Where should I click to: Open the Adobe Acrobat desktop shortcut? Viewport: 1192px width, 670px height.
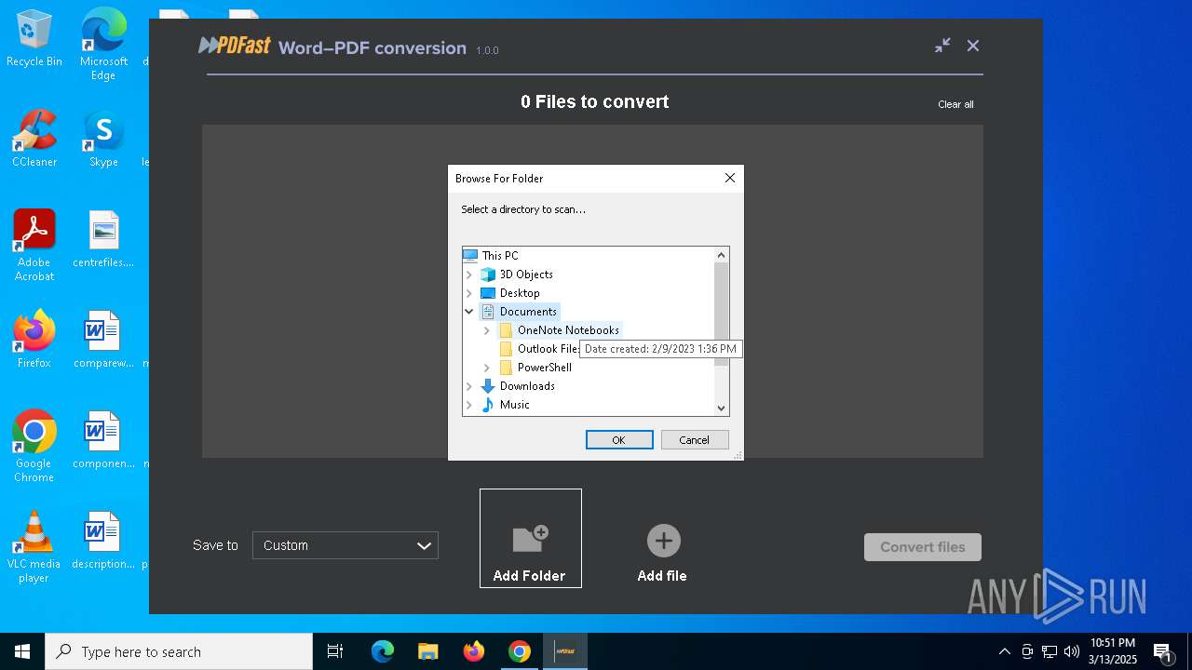(x=34, y=246)
